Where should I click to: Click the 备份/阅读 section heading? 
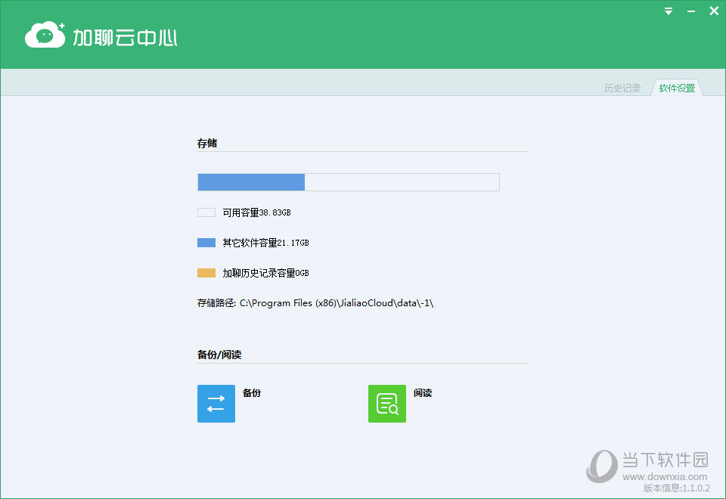[x=219, y=355]
